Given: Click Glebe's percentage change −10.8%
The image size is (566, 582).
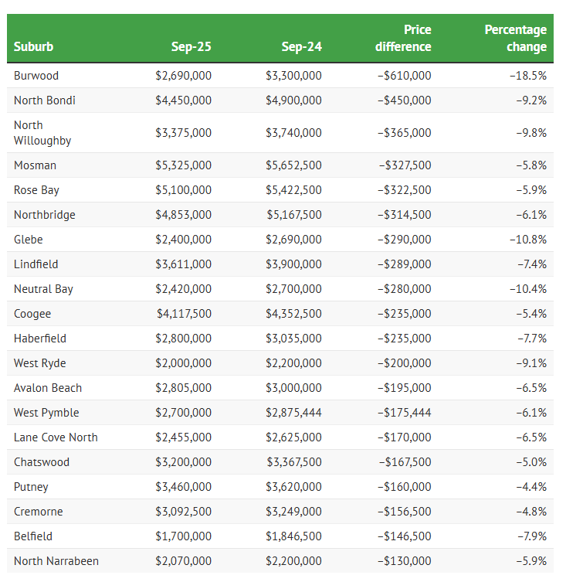Looking at the screenshot, I should (528, 240).
